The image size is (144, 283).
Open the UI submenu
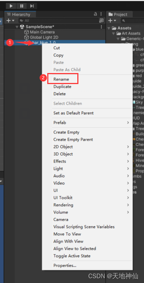point(87,191)
